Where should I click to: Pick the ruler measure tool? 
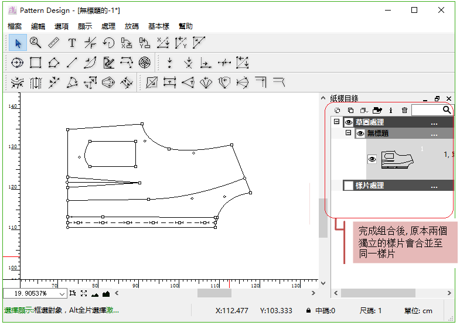coord(53,43)
